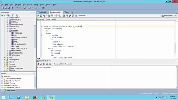Image resolution: width=178 pixels, height=100 pixels.
Task: Clear the worksheet with the eraser icon
Action: click(x=70, y=16)
